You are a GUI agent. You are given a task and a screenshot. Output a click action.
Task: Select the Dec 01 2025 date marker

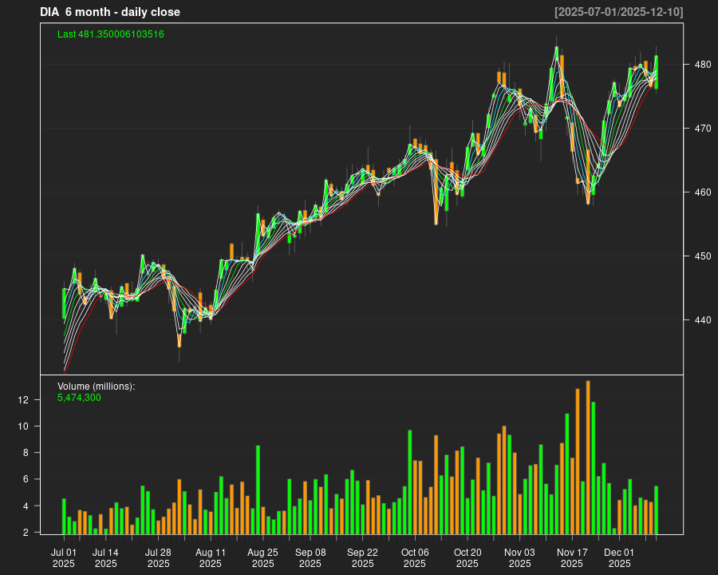[619, 557]
